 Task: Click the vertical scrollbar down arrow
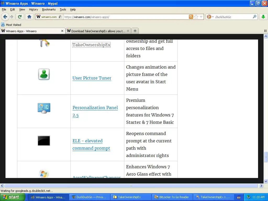pos(266,181)
